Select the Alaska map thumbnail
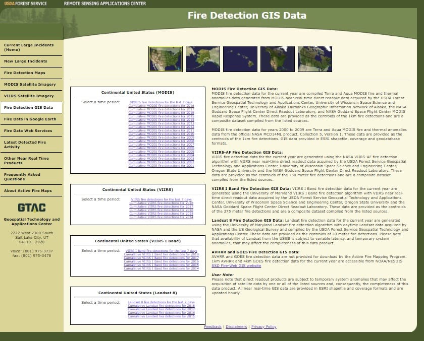Image resolution: width=424 pixels, height=341 pixels. coord(203,59)
